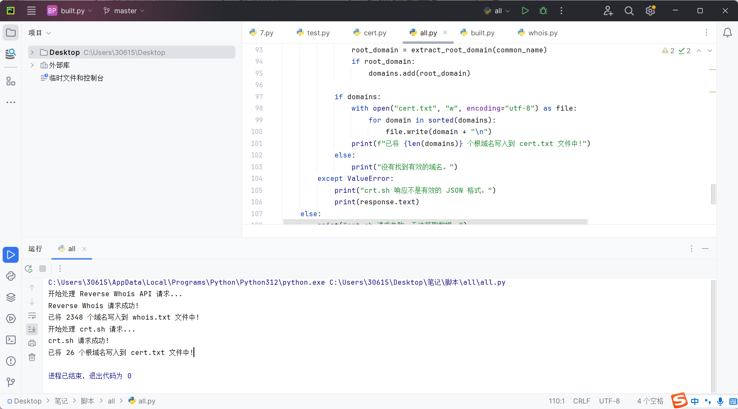The width and height of the screenshot is (738, 409).
Task: Open editor tabs options menu
Action: (x=706, y=33)
